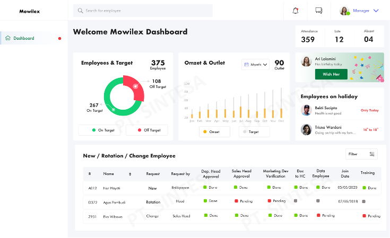This screenshot has width=390, height=238.
Task: Click Ari Laksmini's profile photo
Action: 306,61
